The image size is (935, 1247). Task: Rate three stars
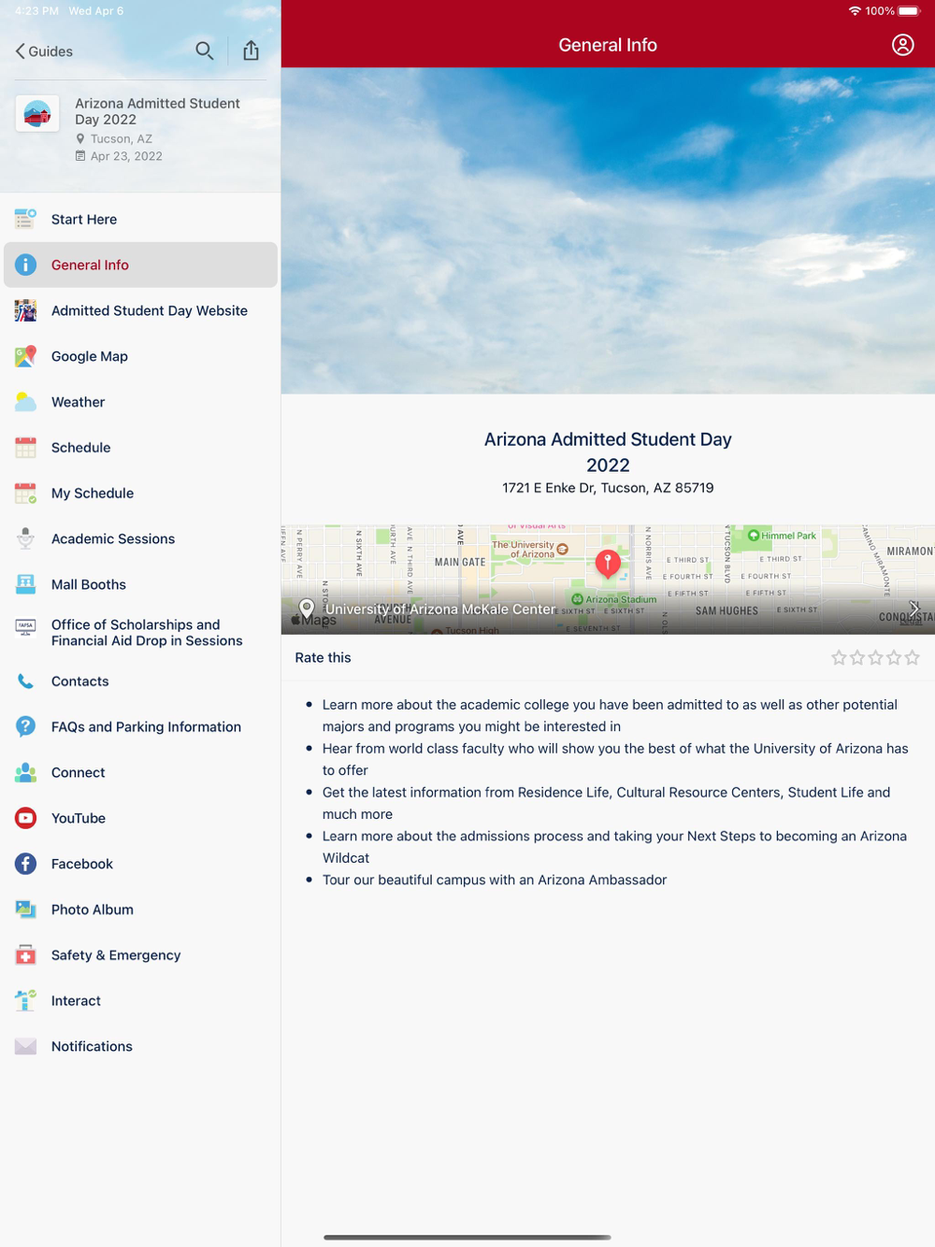[x=875, y=658]
